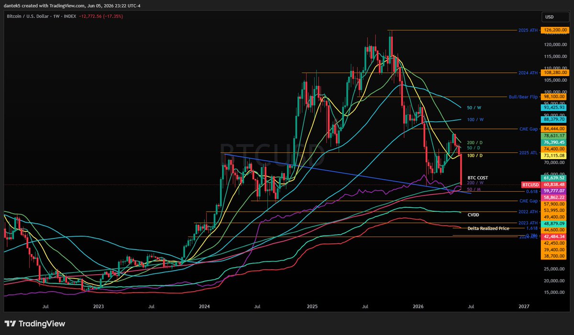The height and width of the screenshot is (335, 574).
Task: Select the 2025 ATL line label
Action: pos(529,152)
